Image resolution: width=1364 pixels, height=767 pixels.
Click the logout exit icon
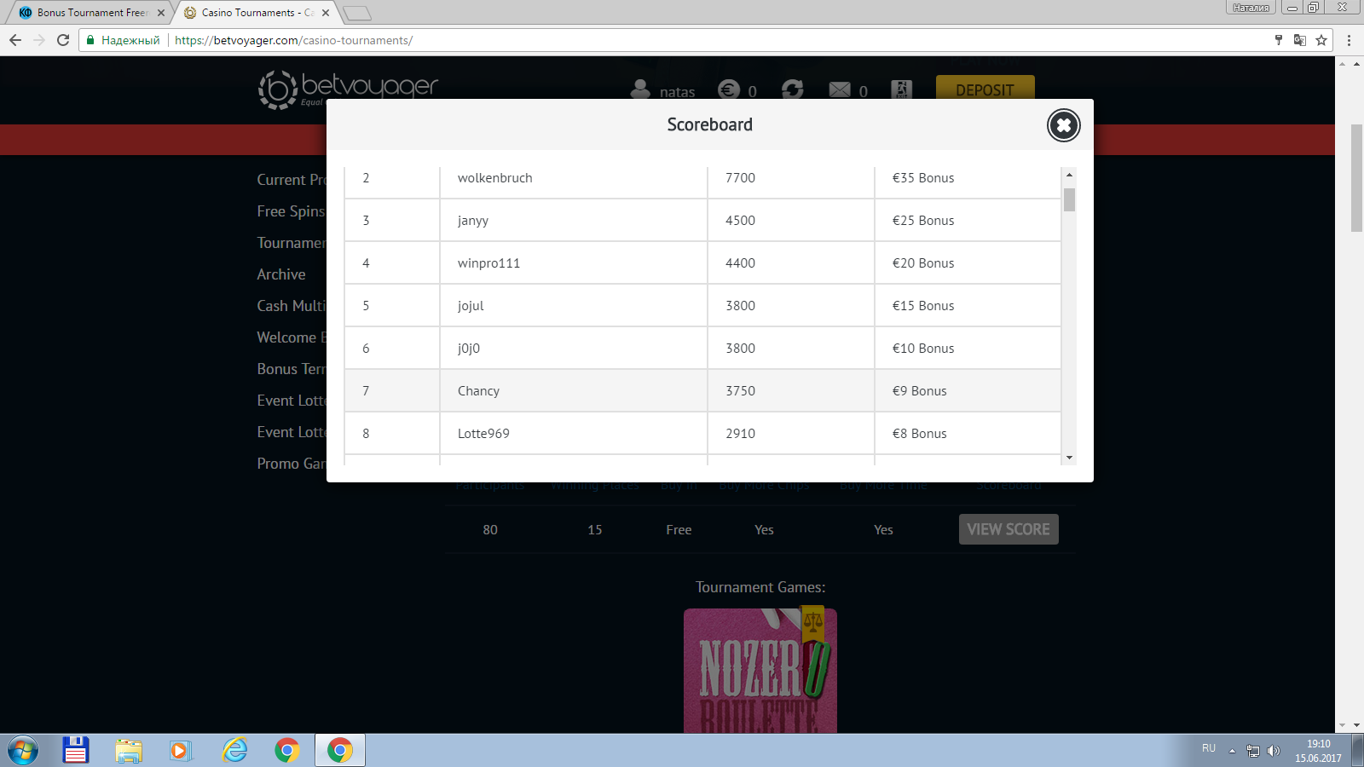pos(901,89)
